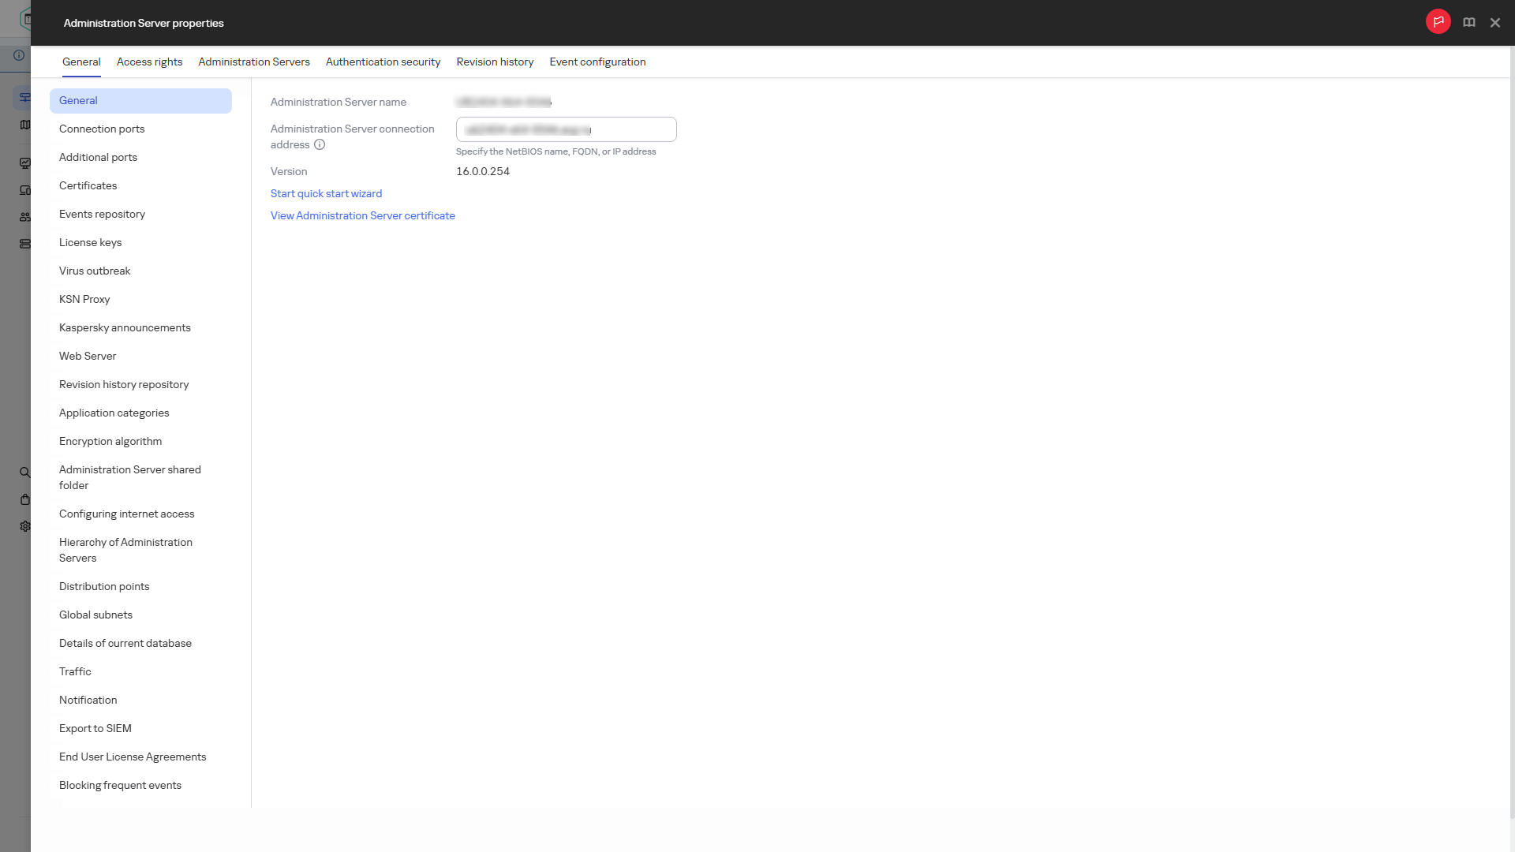Select Export to SIEM section
Screen dimensions: 1515x852
[95, 729]
